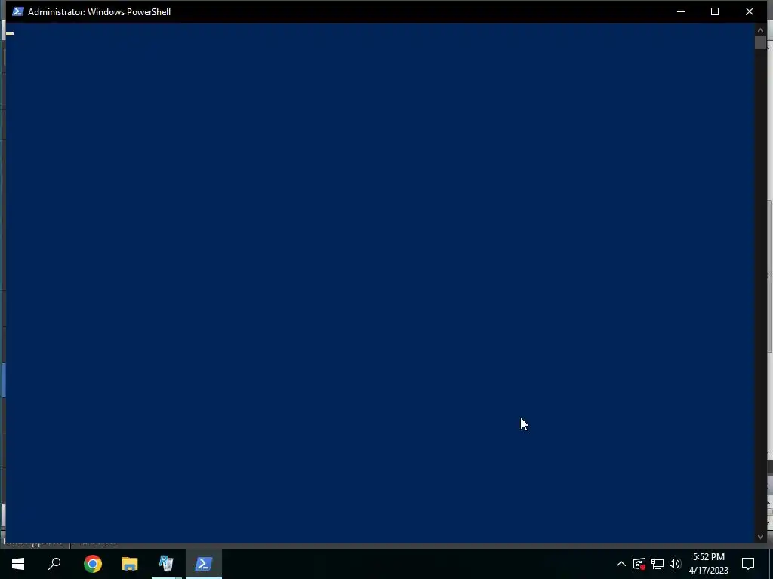Click the PowerShell scrollbar down arrow
Image resolution: width=773 pixels, height=579 pixels.
[x=760, y=537]
